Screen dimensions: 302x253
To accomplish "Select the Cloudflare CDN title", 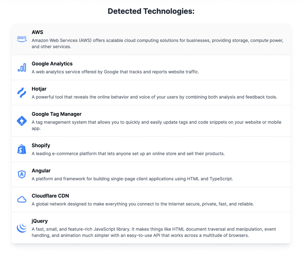I will pos(50,196).
